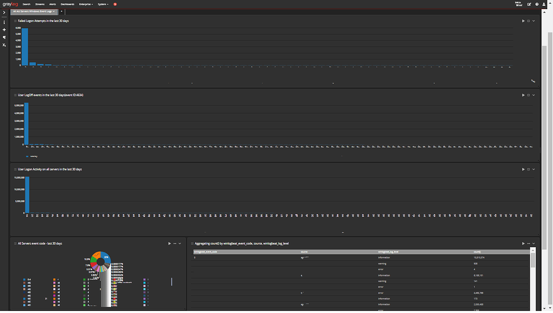Click the red notification badge
Image resolution: width=553 pixels, height=313 pixels.
pyautogui.click(x=114, y=4)
